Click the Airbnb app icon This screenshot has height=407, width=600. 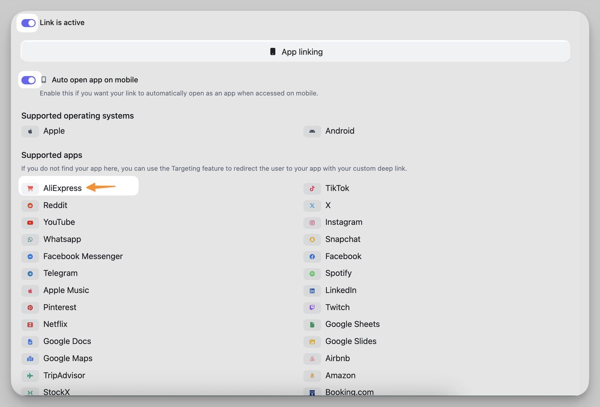(312, 359)
